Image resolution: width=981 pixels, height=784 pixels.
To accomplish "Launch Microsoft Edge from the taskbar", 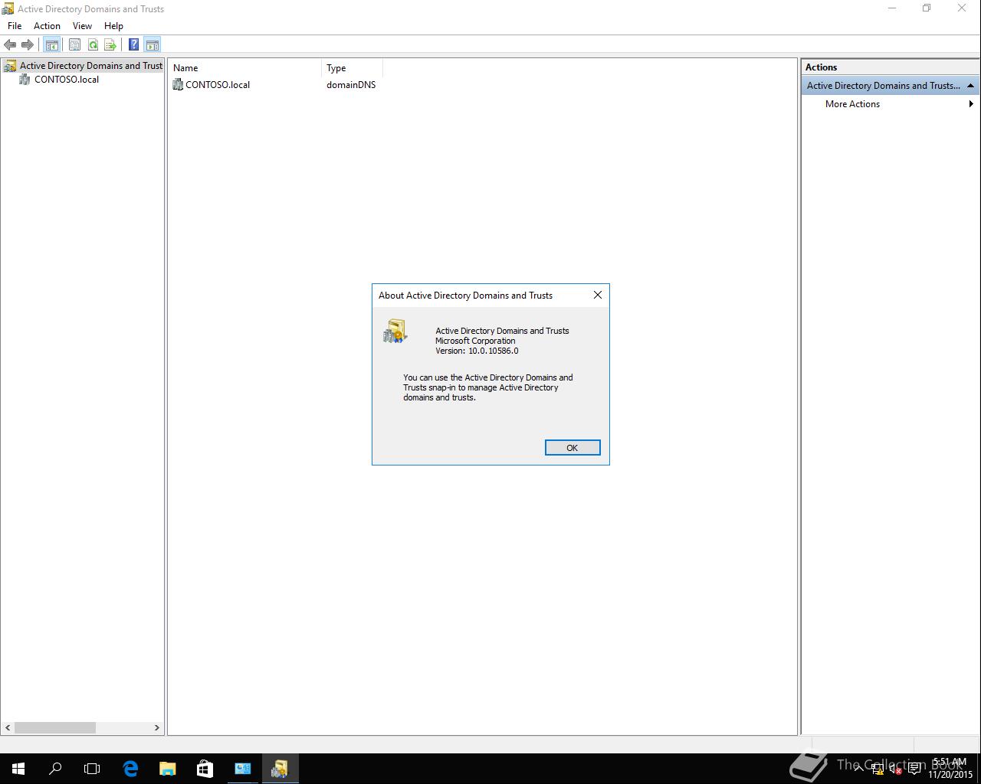I will coord(130,769).
